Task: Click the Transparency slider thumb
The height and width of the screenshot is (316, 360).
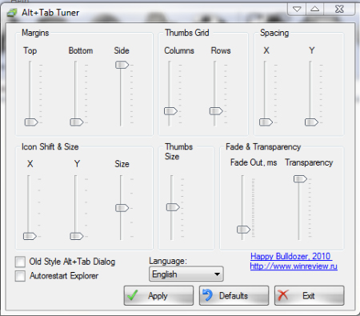Action: pos(300,178)
